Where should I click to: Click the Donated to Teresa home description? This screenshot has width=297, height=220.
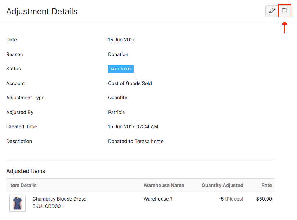[x=136, y=141]
